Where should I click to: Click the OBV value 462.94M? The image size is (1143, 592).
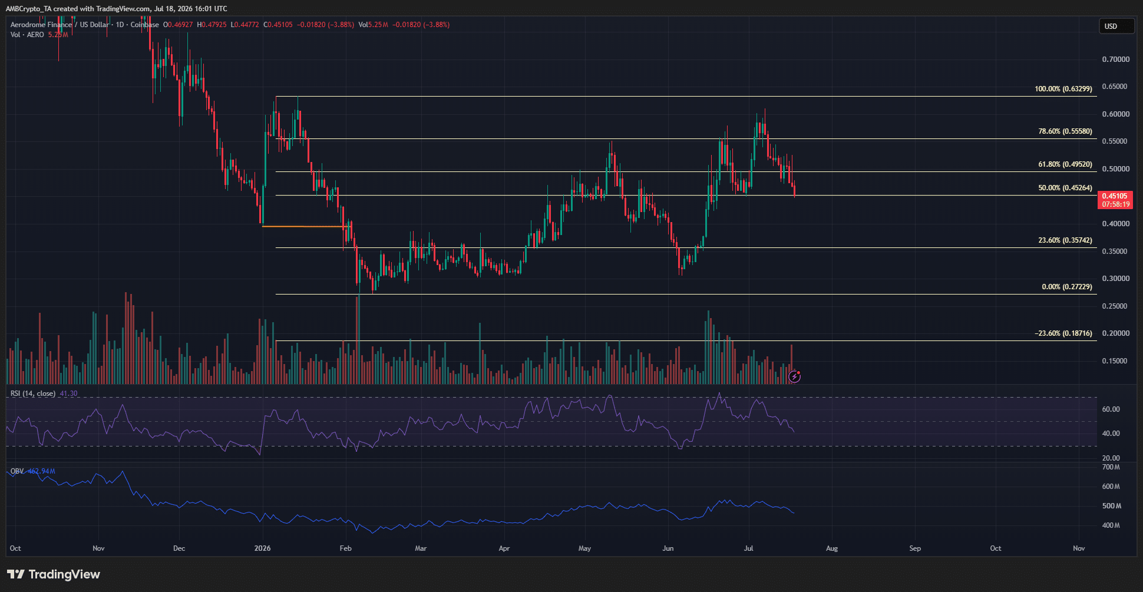(41, 471)
